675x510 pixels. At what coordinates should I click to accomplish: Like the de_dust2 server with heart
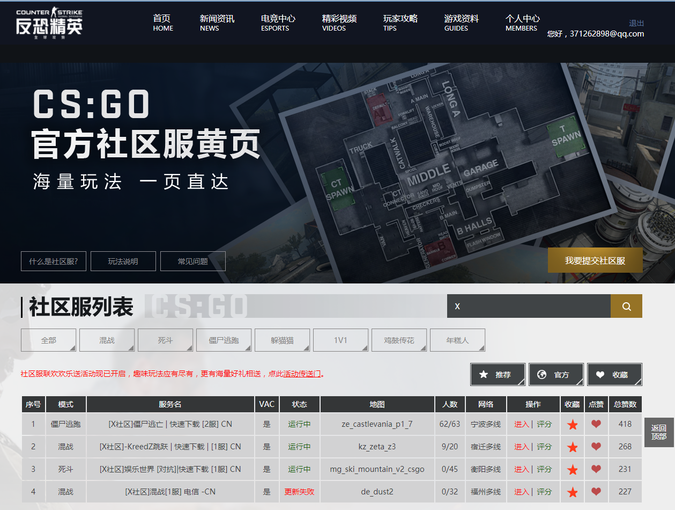596,492
